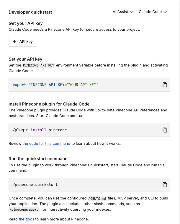Click the 'Run the quickstart command' heading
The image size is (180, 224).
click(38, 159)
